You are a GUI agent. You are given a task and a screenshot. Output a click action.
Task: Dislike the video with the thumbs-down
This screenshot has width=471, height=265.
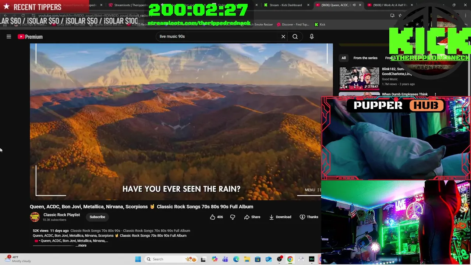click(x=233, y=217)
